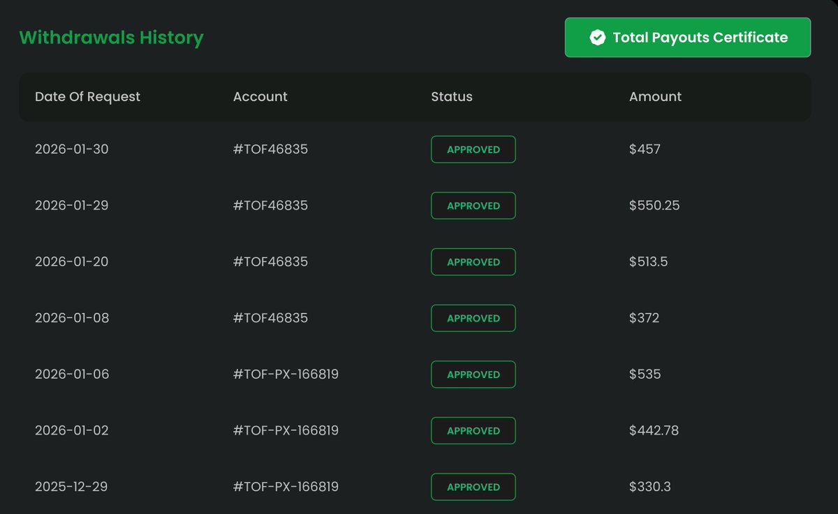Select the date 2026-01-20
The width and height of the screenshot is (838, 514).
tap(72, 262)
